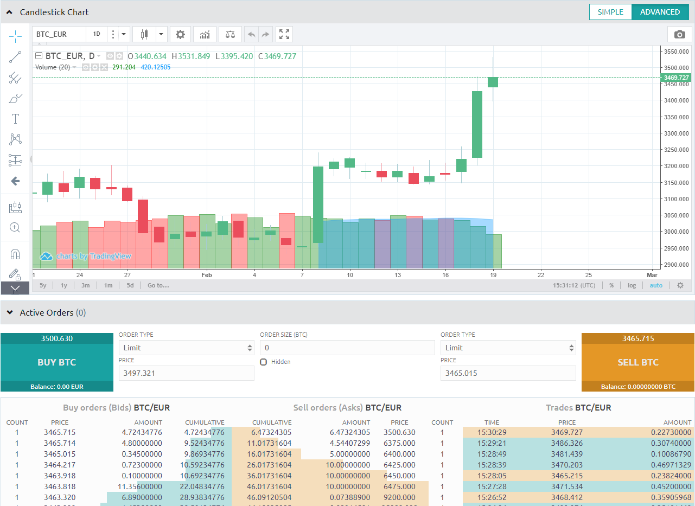
Task: Open the candlestick chart style button
Action: [x=144, y=34]
